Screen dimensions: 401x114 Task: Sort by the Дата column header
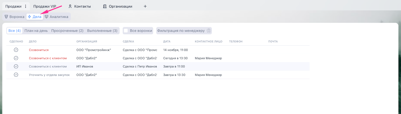pyautogui.click(x=167, y=42)
